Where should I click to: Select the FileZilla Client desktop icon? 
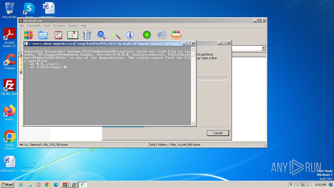[9, 87]
